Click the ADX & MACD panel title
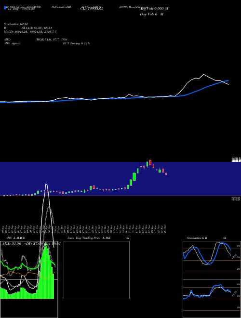 (x=15, y=238)
